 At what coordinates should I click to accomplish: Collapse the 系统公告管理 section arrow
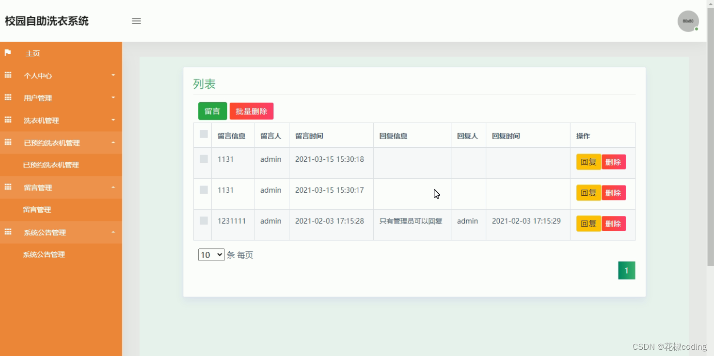pos(113,232)
